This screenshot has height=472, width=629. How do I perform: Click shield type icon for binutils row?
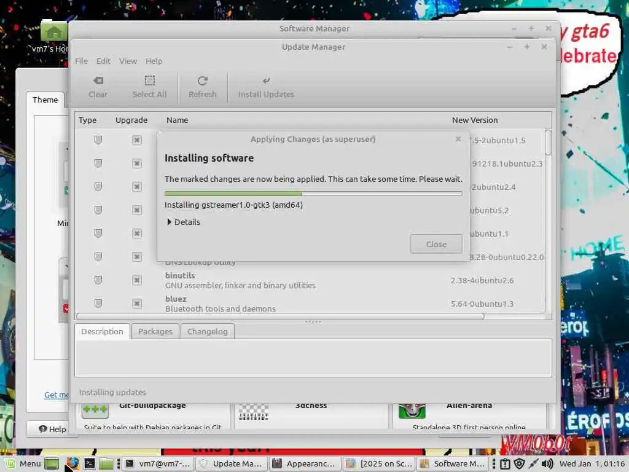[98, 280]
